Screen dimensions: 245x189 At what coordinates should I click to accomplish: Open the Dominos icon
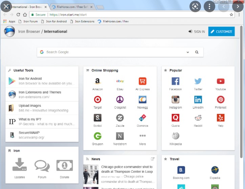[x=142, y=118]
